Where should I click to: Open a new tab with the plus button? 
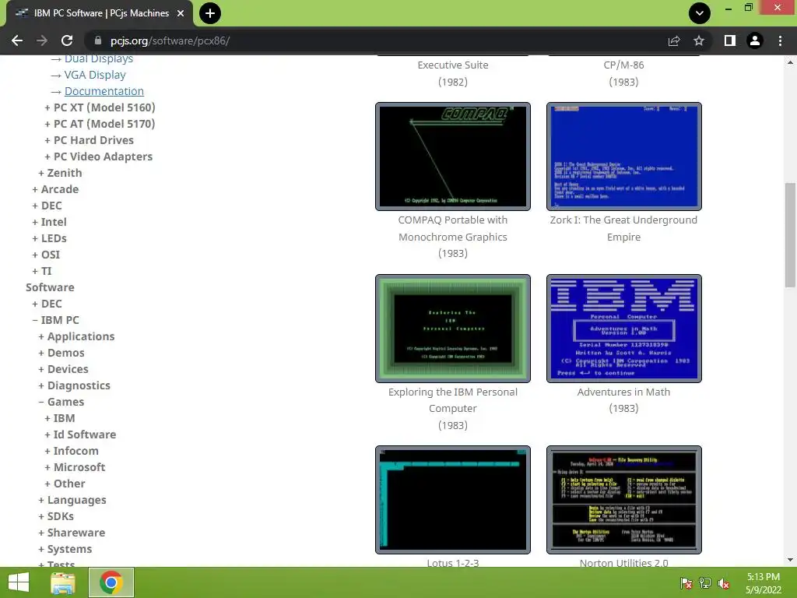[210, 13]
